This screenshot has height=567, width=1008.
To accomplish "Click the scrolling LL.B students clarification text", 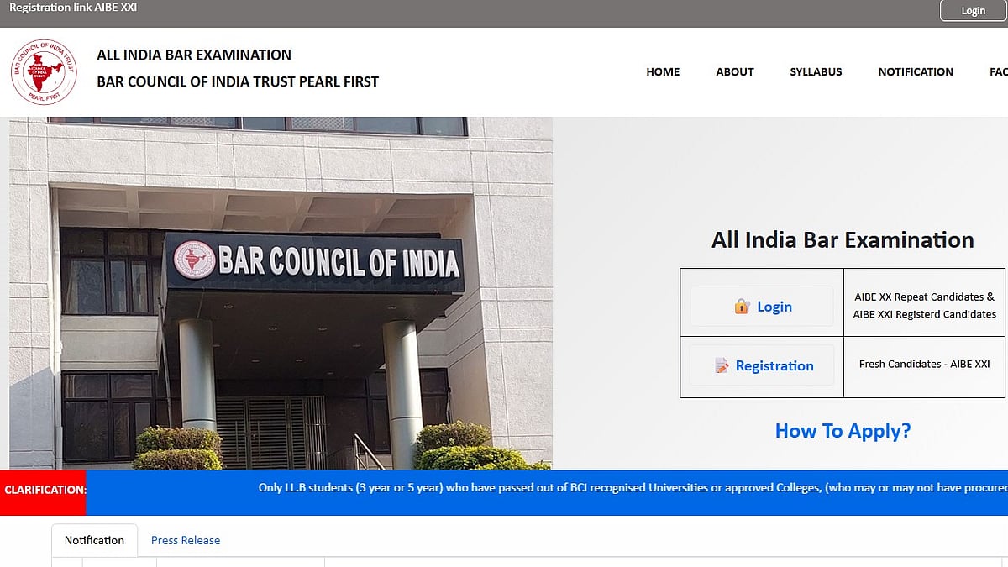I will click(633, 487).
